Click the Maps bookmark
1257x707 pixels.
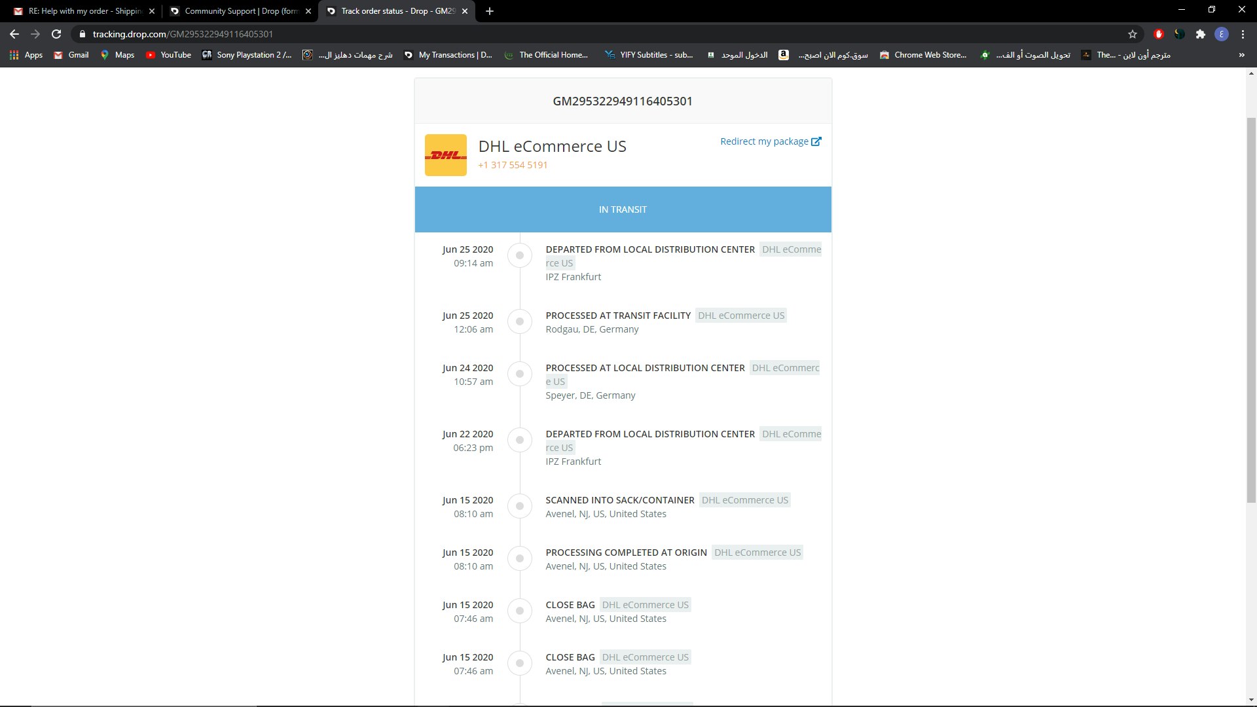[x=117, y=55]
